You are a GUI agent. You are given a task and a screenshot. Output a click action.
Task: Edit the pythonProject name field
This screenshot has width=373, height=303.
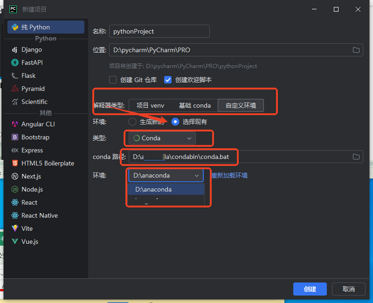159,31
